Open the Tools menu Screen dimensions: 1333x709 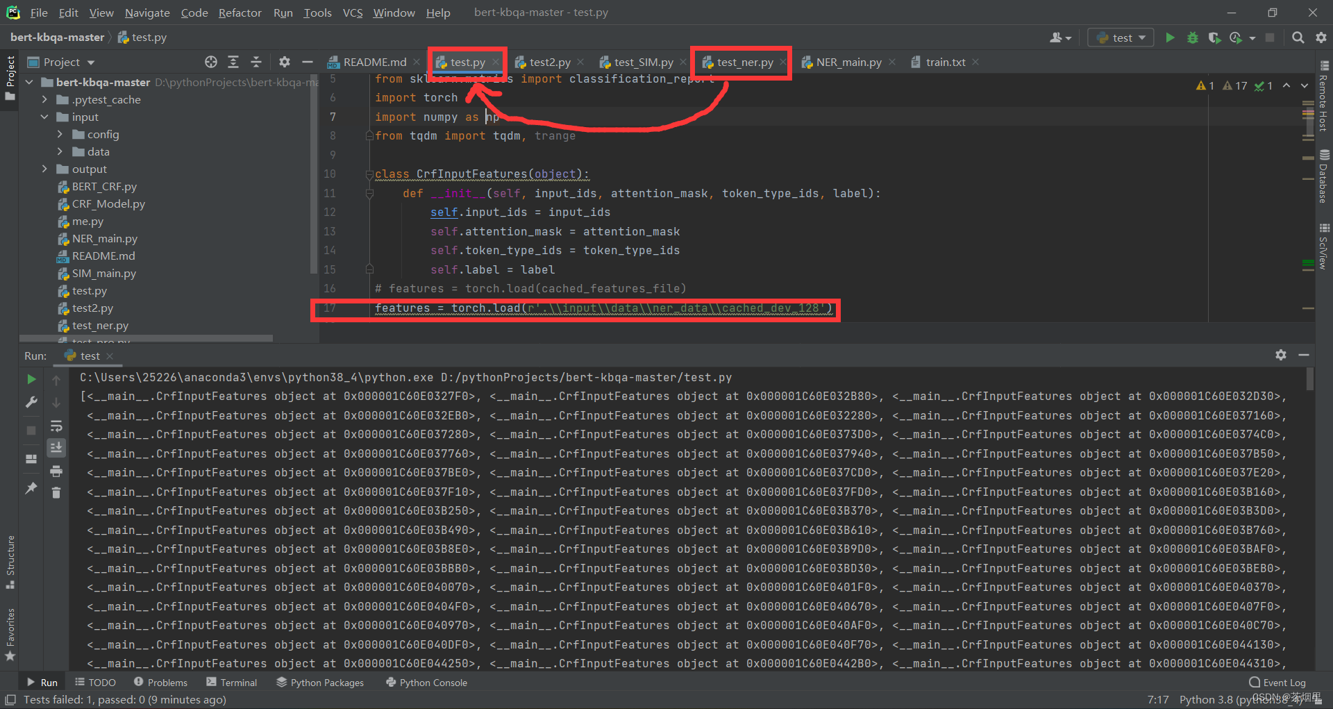317,12
